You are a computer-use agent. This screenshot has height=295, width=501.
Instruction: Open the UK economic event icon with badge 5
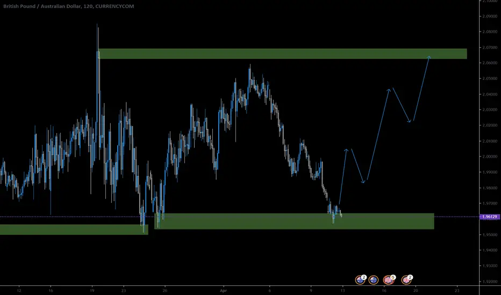[x=388, y=280]
